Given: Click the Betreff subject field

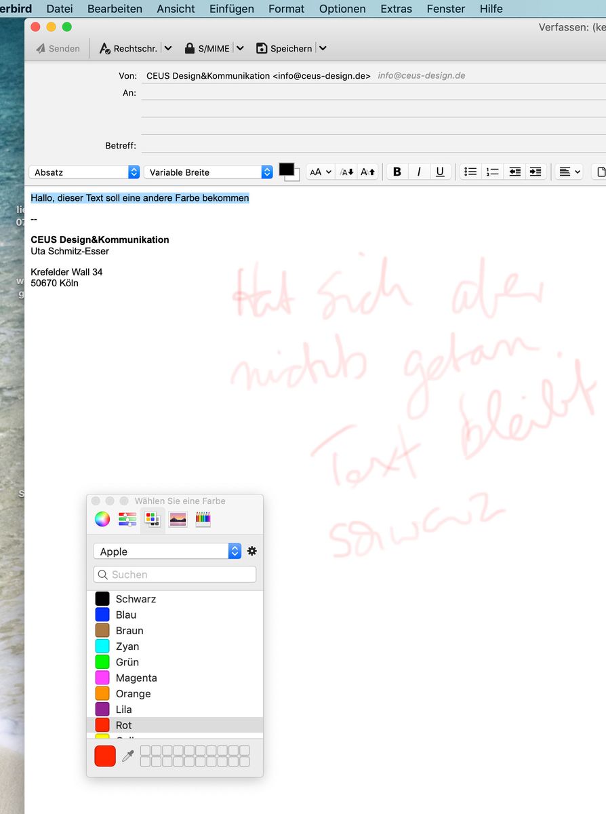Looking at the screenshot, I should pyautogui.click(x=373, y=146).
